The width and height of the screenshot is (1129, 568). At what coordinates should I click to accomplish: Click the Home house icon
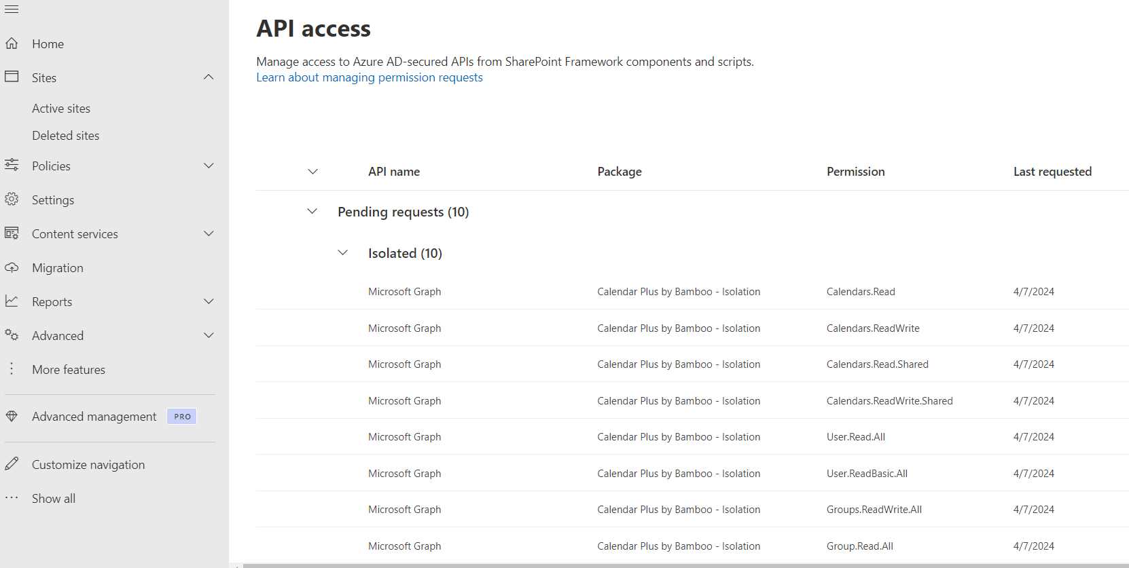12,43
